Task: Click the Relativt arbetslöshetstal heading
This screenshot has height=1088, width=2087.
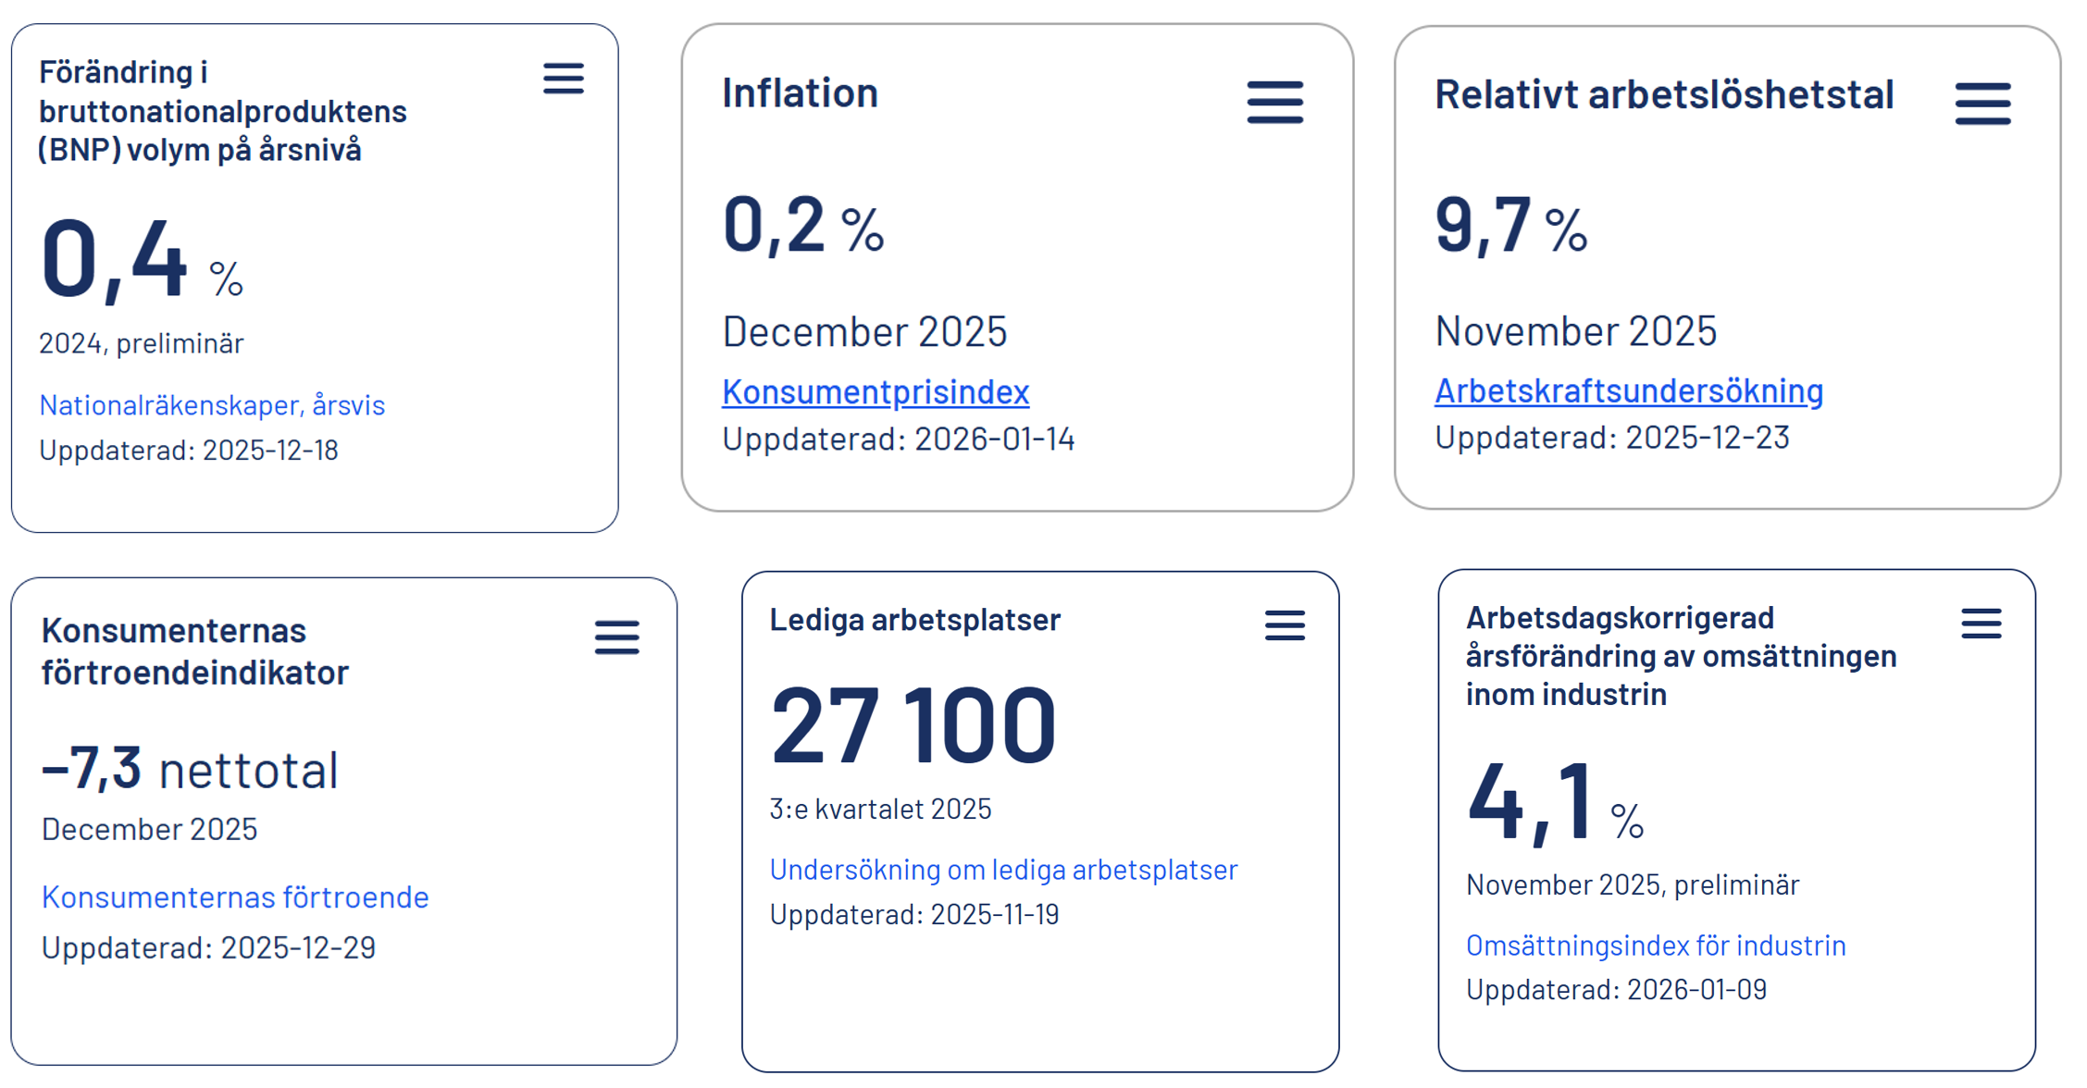Action: pyautogui.click(x=1664, y=94)
